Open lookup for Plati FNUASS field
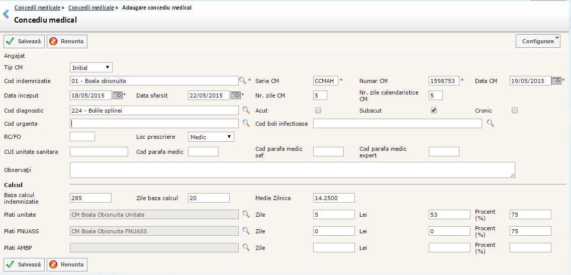The image size is (571, 275). pos(246,231)
